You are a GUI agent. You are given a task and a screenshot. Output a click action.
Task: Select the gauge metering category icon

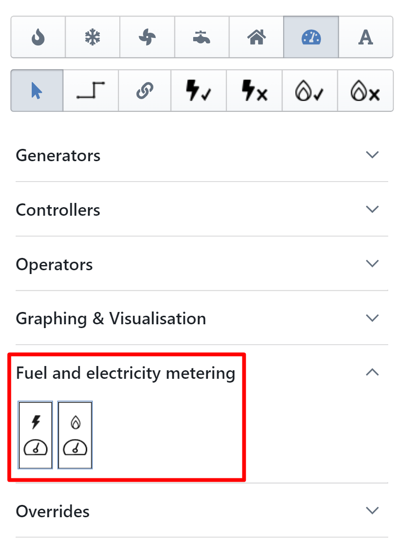coord(311,37)
